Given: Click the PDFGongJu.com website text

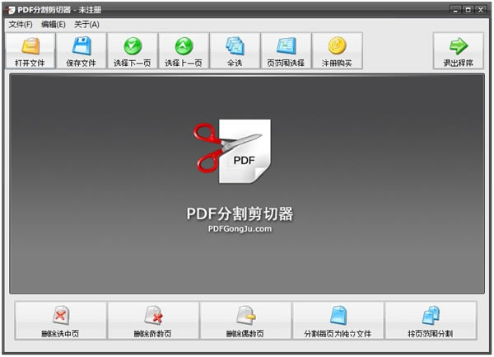Looking at the screenshot, I should [240, 229].
